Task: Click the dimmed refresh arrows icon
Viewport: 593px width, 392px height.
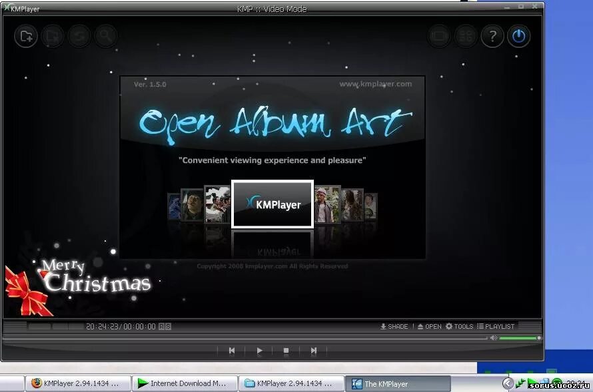Action: (79, 36)
